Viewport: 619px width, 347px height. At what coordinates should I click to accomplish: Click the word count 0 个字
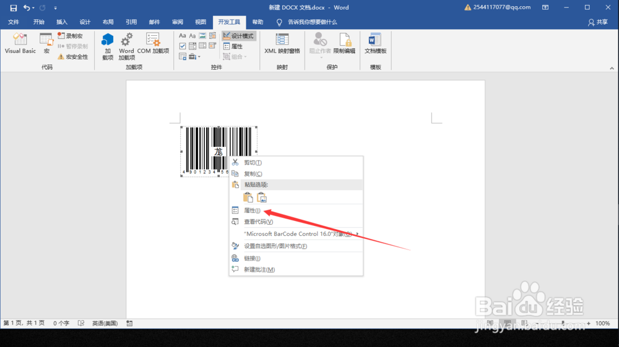(61, 324)
